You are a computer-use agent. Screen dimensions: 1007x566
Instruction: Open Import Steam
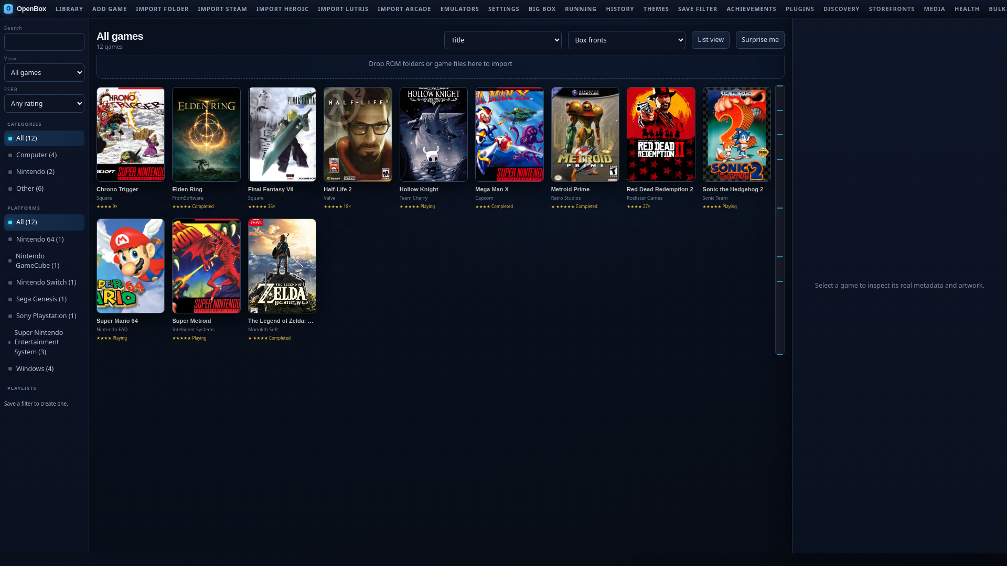[222, 9]
